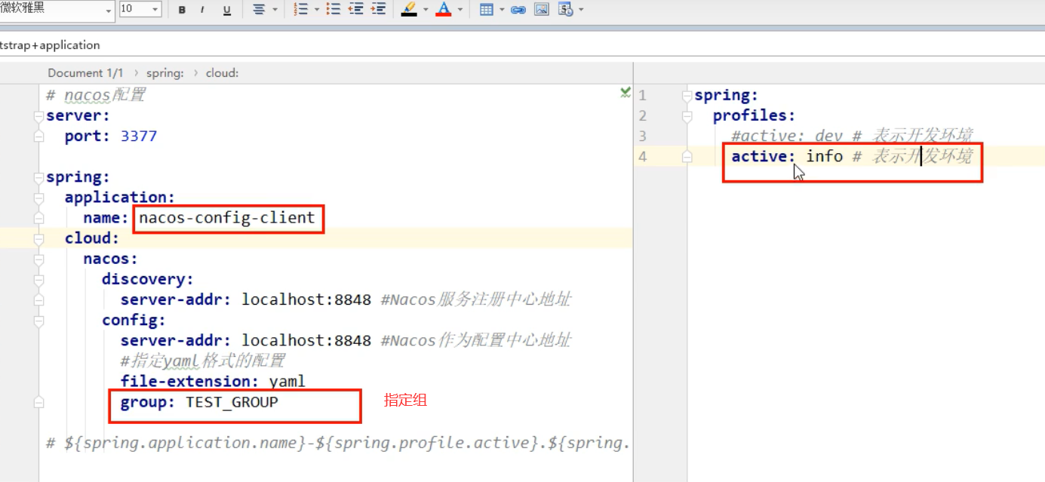Open the table options dropdown arrow
1045x482 pixels.
[x=503, y=10]
